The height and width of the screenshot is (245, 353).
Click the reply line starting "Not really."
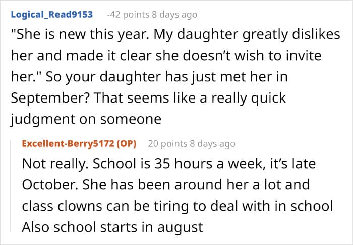point(175,165)
